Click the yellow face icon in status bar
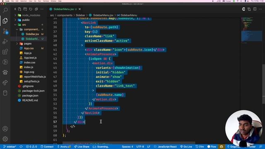 222,147
